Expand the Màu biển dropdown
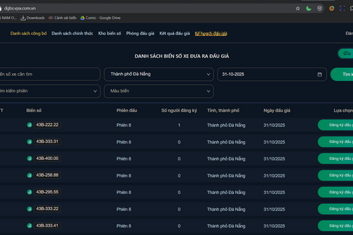 click(159, 91)
